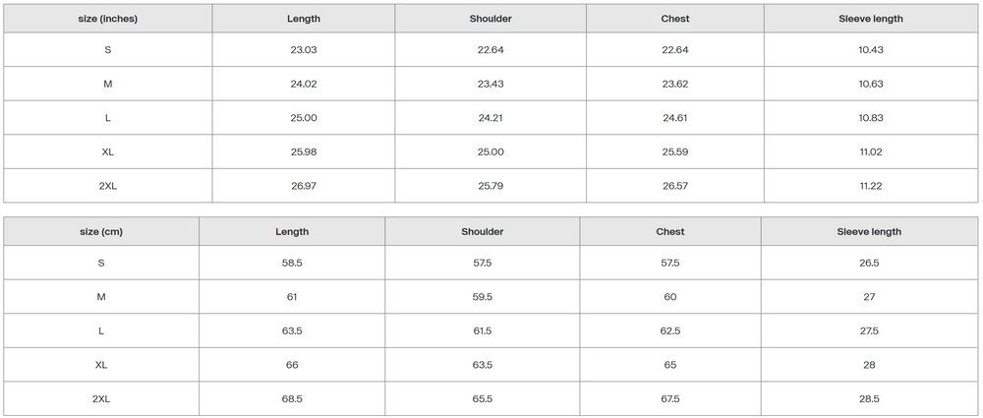
Task: Select the Sleeve length header in inches table
Action: coord(870,19)
